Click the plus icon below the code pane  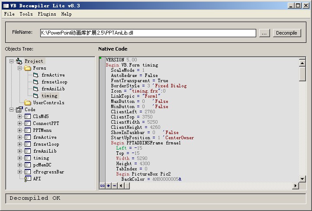[109, 186]
